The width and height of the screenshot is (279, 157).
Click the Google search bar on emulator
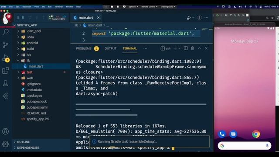point(244,146)
